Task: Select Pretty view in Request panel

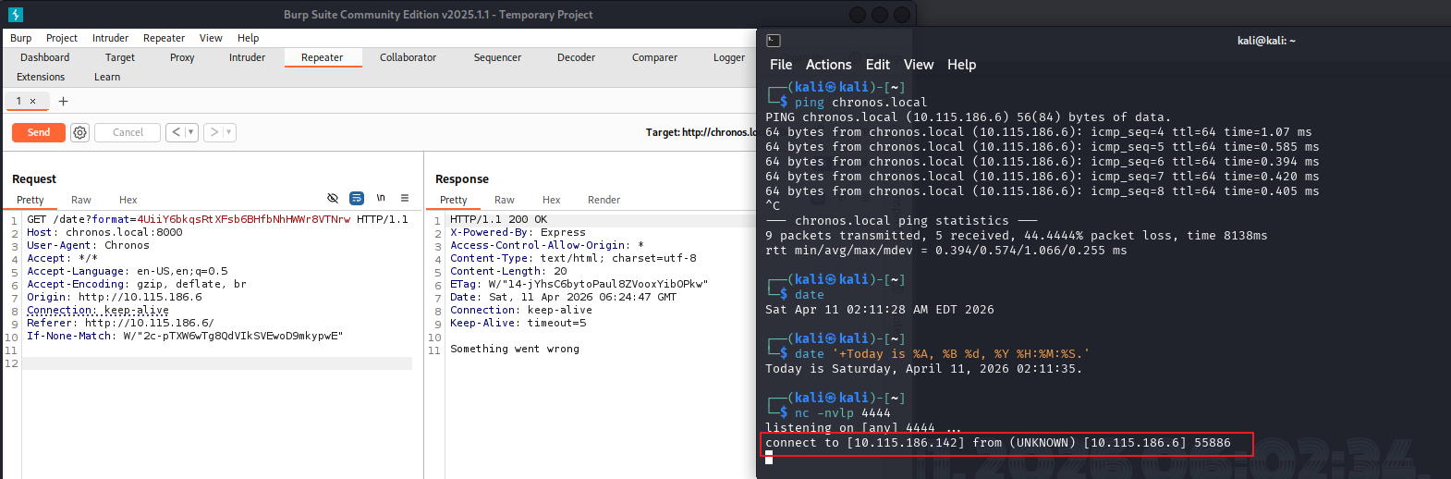Action: pos(30,200)
